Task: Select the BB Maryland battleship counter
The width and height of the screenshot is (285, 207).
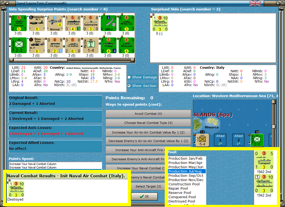Action: pos(127,45)
